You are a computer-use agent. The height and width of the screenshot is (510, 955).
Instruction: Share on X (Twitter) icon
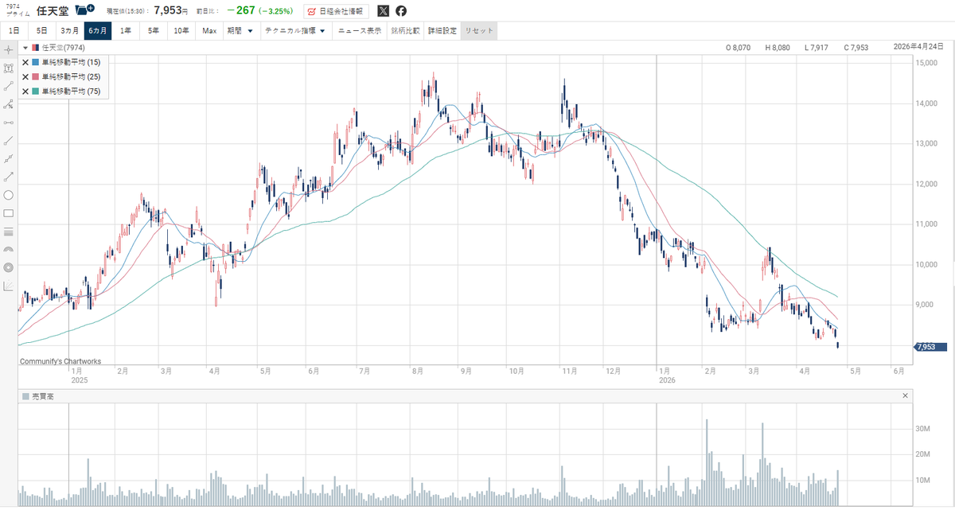point(384,11)
